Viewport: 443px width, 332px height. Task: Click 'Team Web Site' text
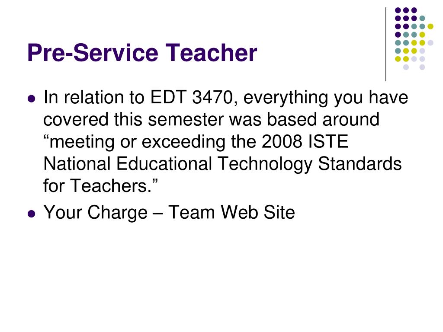231,212
